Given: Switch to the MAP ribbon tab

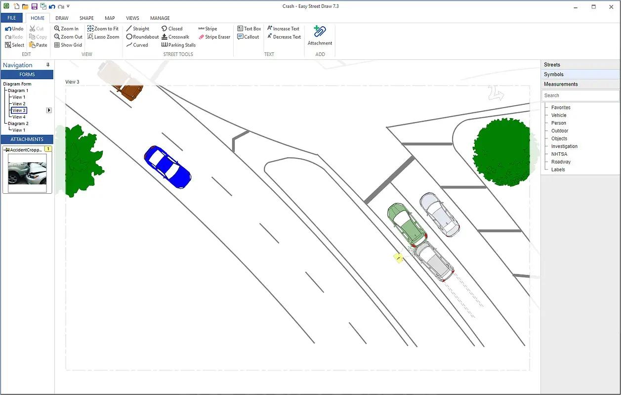Looking at the screenshot, I should (110, 18).
